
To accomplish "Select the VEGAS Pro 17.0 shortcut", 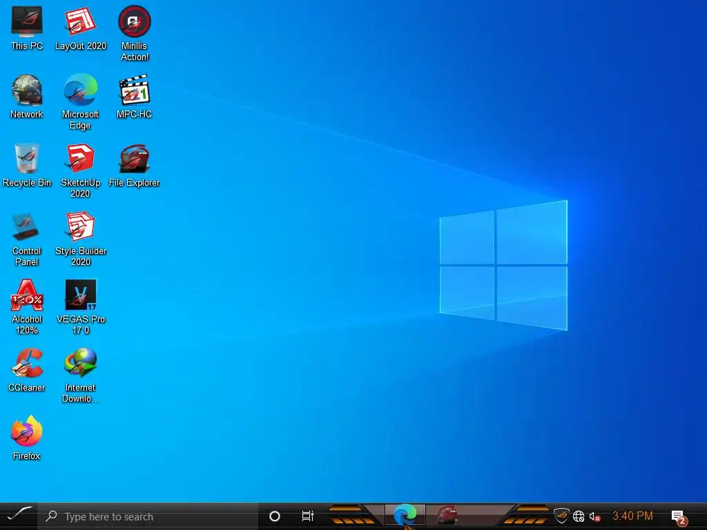I will [x=80, y=307].
